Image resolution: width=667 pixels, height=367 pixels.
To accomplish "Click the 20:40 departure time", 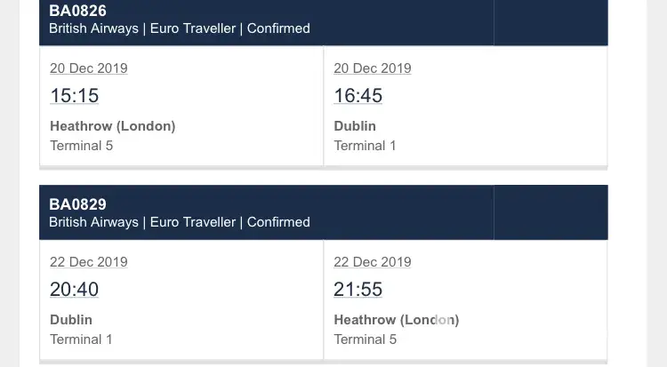I will click(74, 289).
